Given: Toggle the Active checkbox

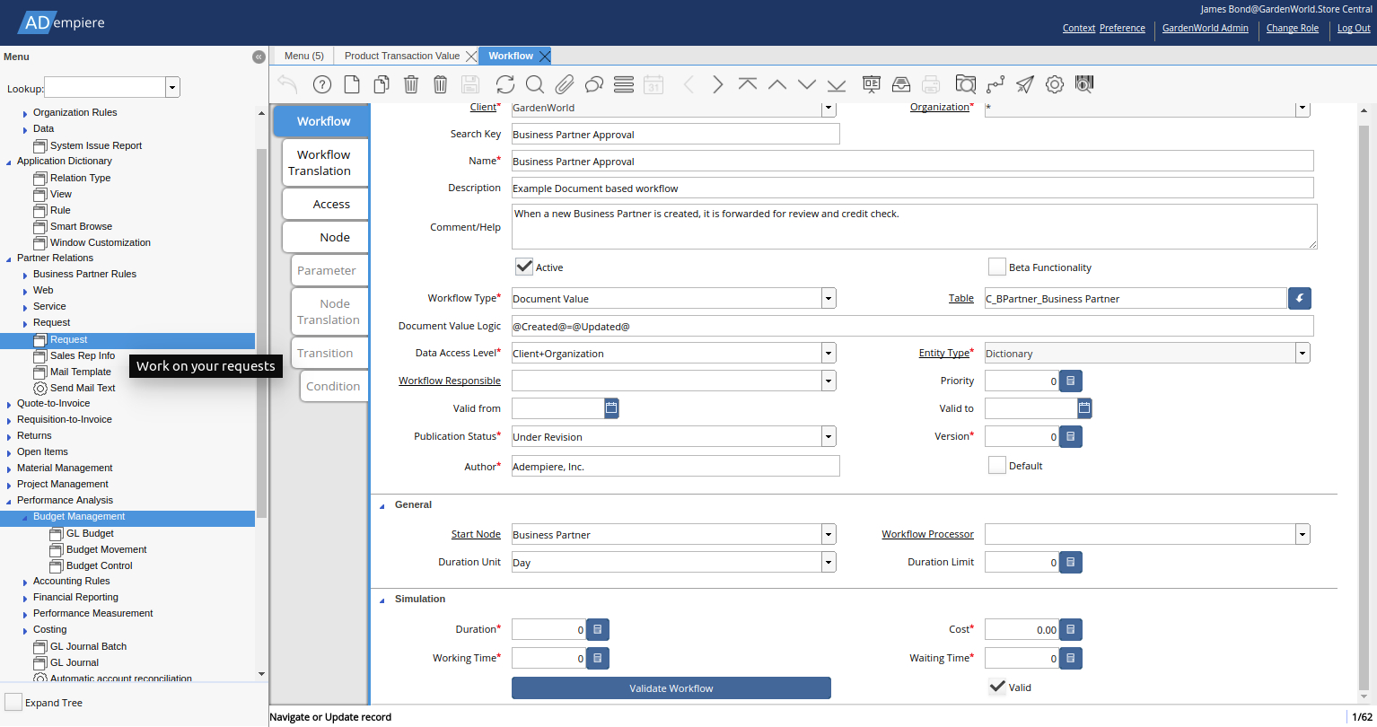Looking at the screenshot, I should click(524, 267).
